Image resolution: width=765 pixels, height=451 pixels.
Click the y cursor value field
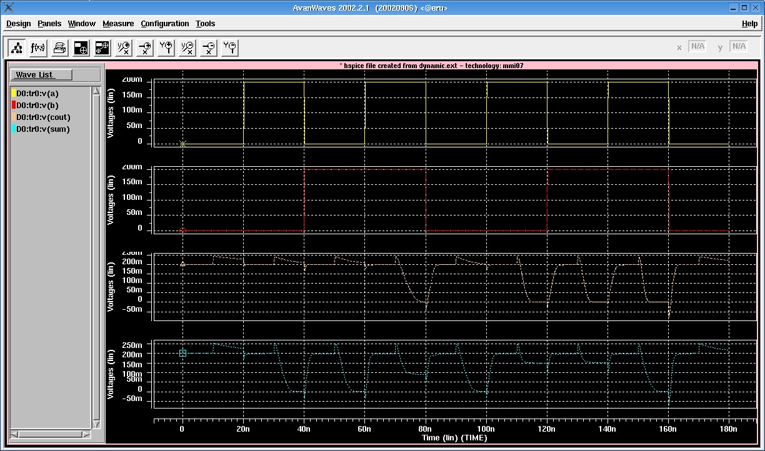tap(739, 46)
